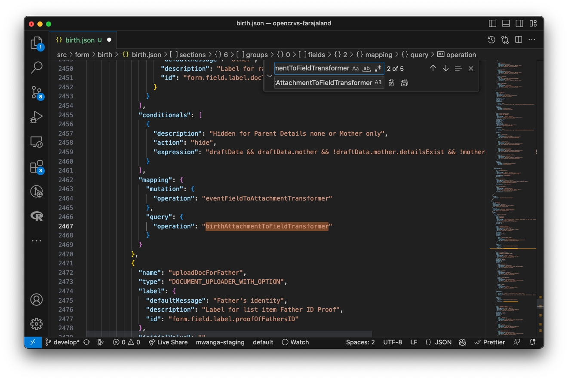The height and width of the screenshot is (380, 568).
Task: Open more editor actions menu
Action: pyautogui.click(x=532, y=40)
